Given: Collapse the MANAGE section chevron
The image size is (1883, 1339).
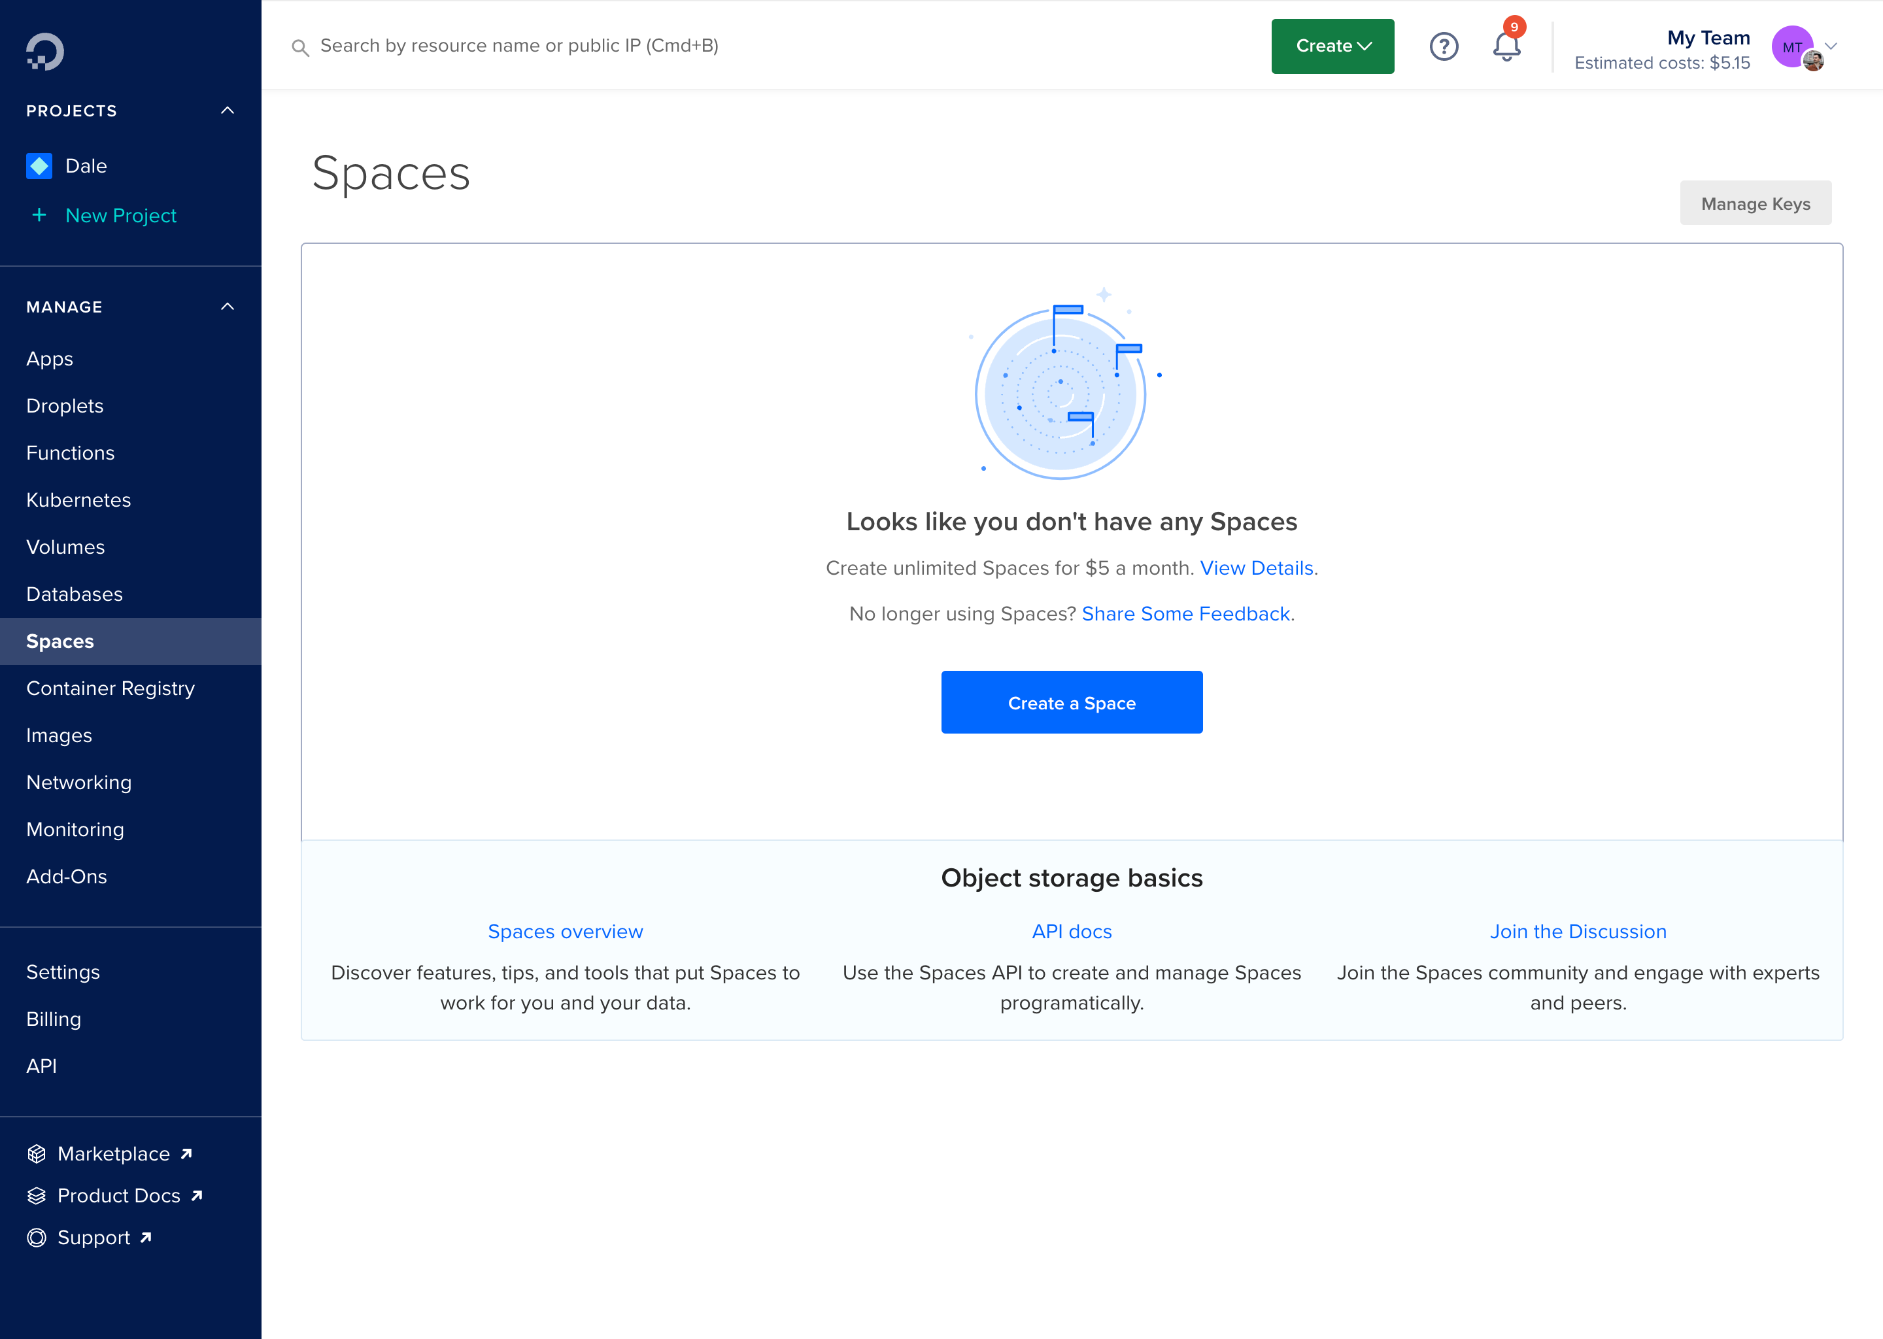Looking at the screenshot, I should [228, 307].
